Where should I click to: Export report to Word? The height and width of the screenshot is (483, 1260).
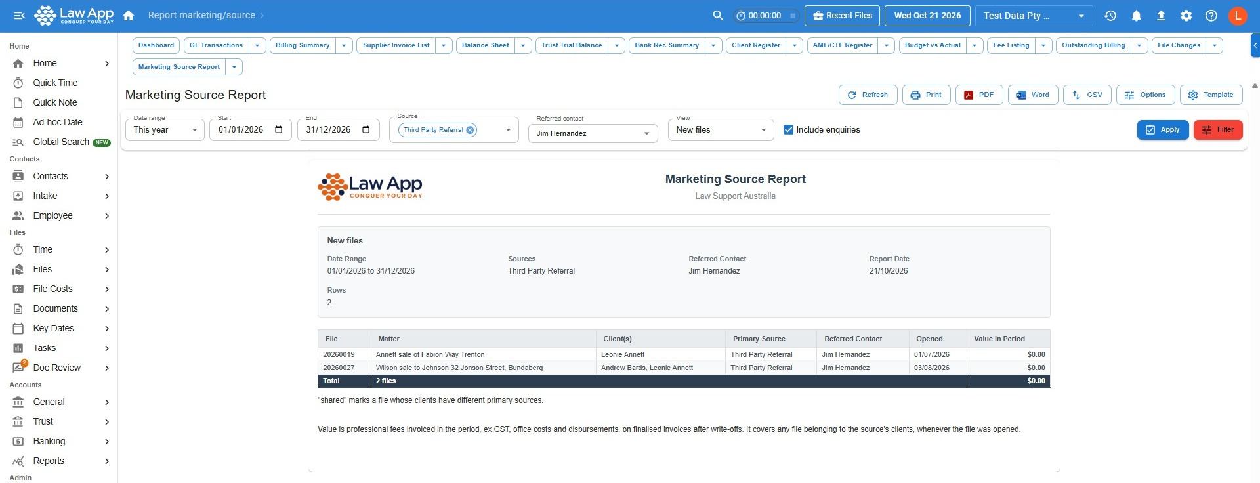[1033, 95]
